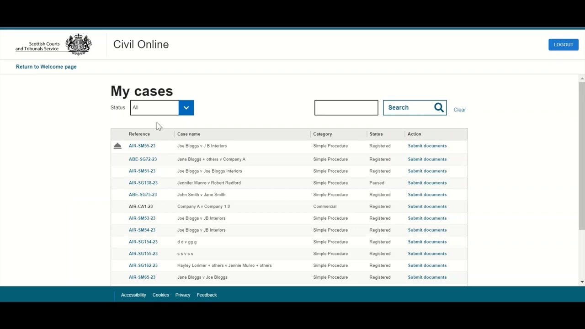585x329 pixels.
Task: Return to Welcome page link
Action: point(46,67)
